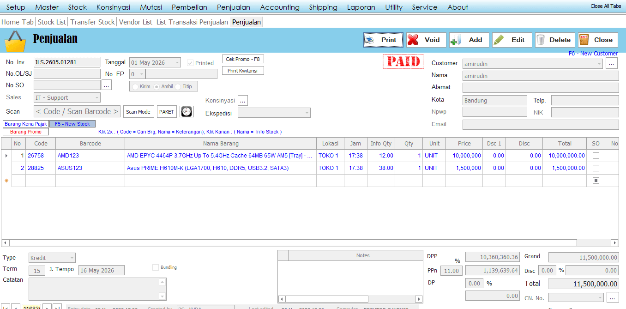Click Barang Kena Pajak legend box
This screenshot has height=309, width=626.
pyautogui.click(x=26, y=124)
